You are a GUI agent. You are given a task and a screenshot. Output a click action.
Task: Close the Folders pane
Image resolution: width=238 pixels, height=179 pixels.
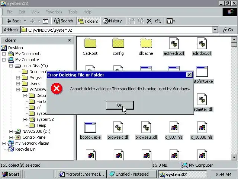[x=70, y=40]
